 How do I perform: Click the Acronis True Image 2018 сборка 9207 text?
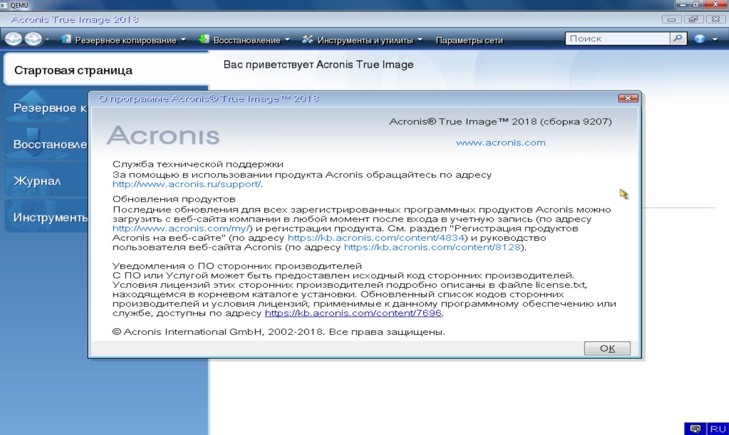(x=500, y=121)
